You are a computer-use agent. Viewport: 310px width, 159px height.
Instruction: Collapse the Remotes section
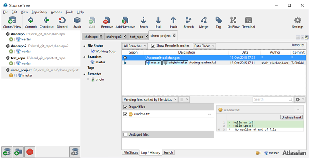point(85,74)
